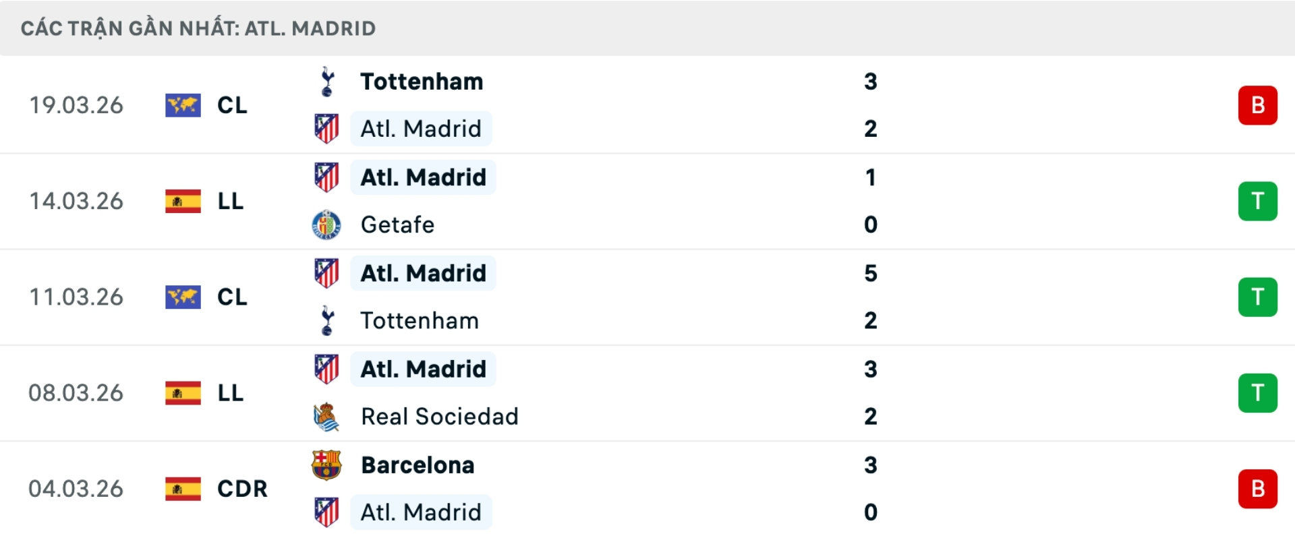The width and height of the screenshot is (1295, 534).
Task: Click green T badge for Real Sociedad match
Action: pos(1257,393)
